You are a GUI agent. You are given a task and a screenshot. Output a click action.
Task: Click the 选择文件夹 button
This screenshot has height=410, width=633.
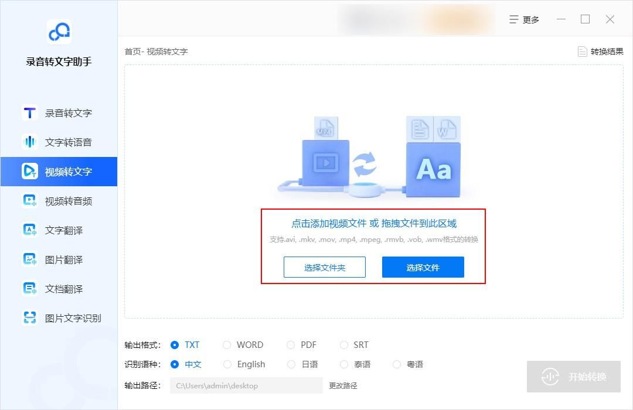tap(325, 267)
